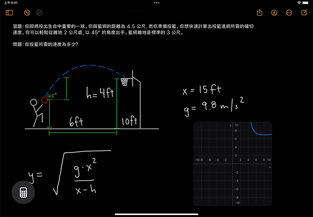Tap the battery indicator in status bar
Viewport: 313px width, 217px height.
pos(306,3)
